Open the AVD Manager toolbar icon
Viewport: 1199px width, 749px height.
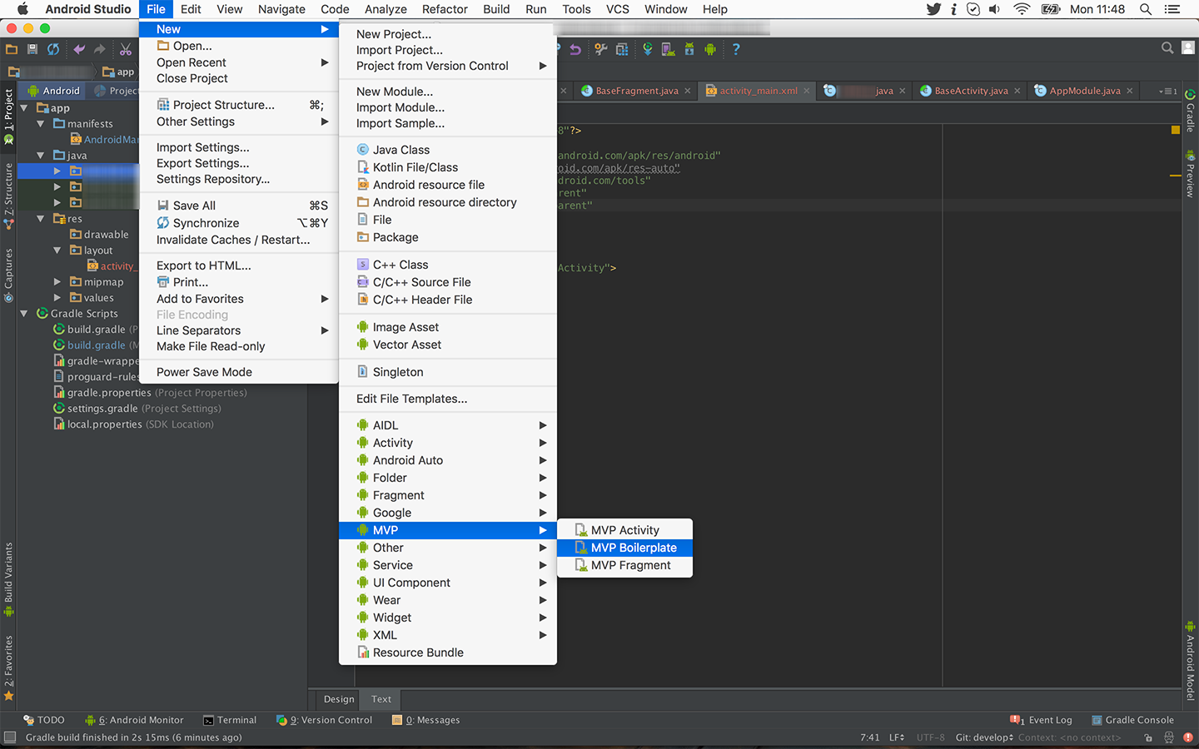point(668,49)
